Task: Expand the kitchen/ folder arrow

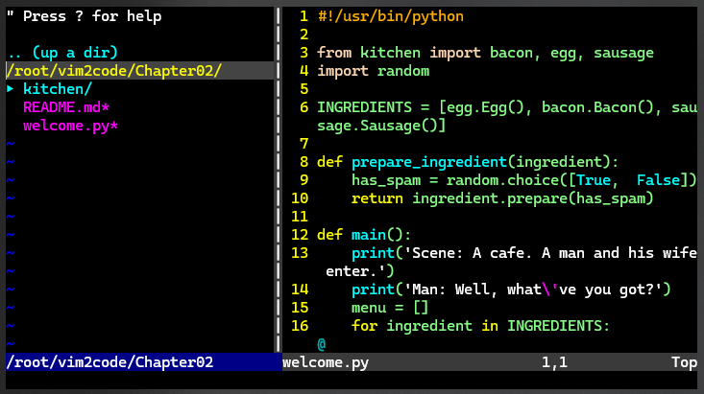Action: pyautogui.click(x=11, y=89)
